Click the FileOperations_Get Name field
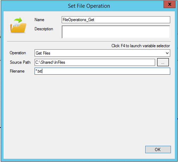Screen dimensions: 178x162 116,20
